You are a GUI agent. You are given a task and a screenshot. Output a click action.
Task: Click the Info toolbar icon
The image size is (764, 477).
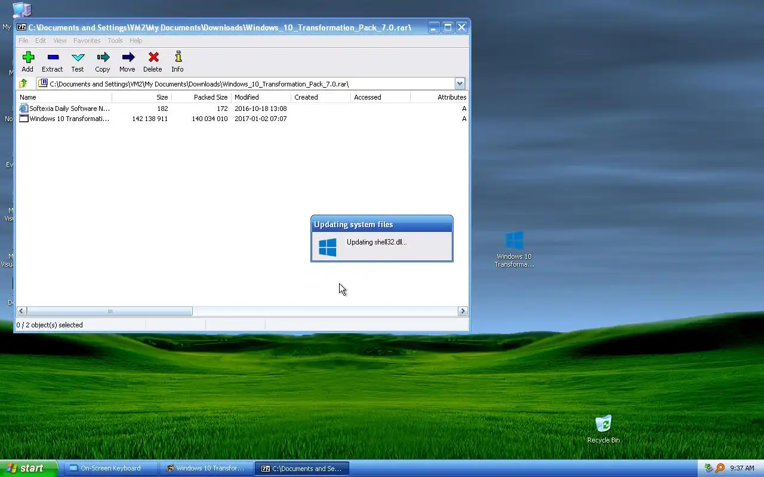178,57
